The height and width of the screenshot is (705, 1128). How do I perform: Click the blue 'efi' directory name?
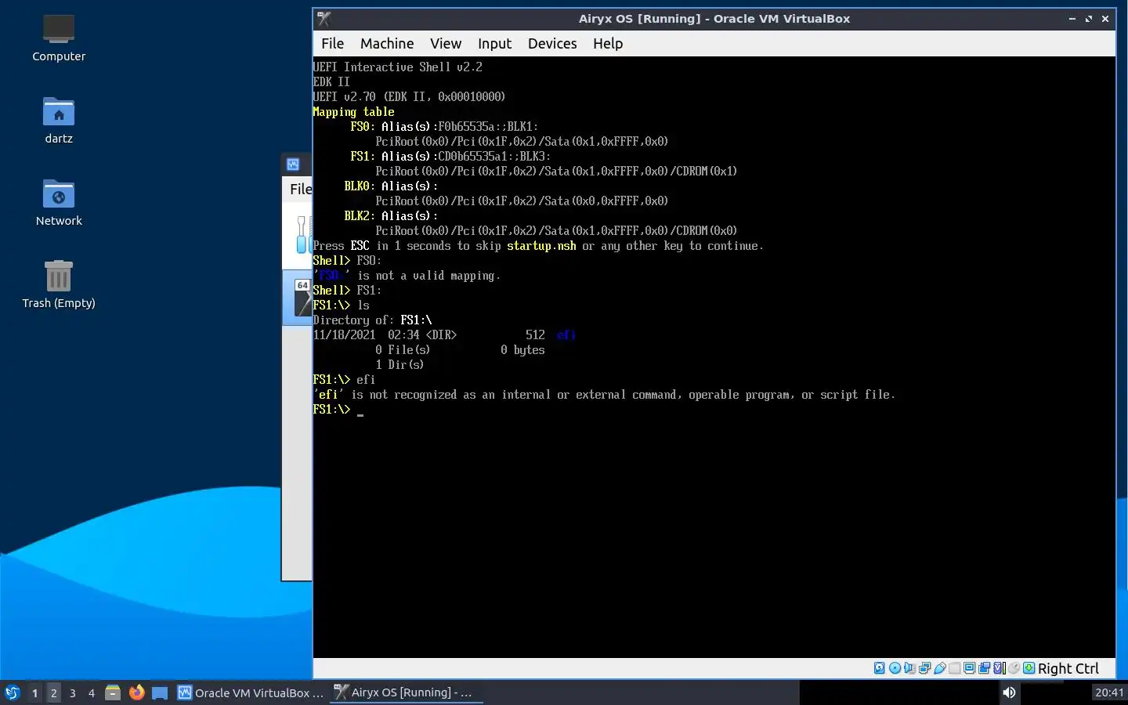[566, 335]
